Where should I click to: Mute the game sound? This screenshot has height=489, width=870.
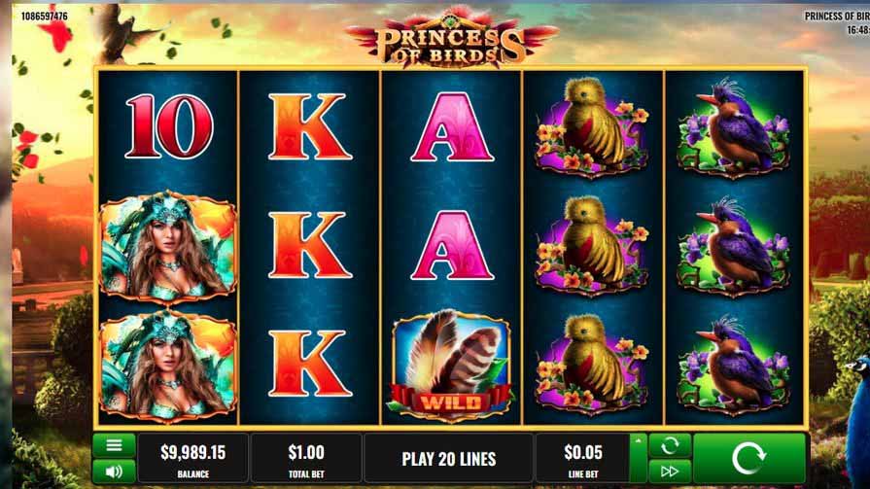(x=114, y=472)
